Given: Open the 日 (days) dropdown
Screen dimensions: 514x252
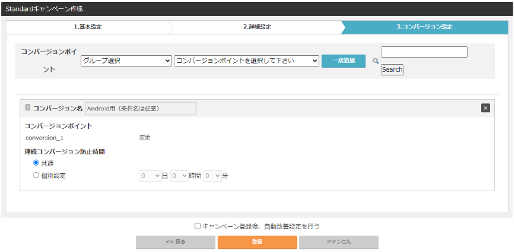Looking at the screenshot, I should [150, 176].
